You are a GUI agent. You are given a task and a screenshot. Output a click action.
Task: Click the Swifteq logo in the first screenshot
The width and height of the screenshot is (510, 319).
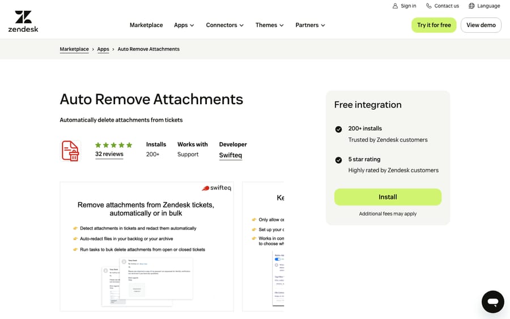click(x=216, y=188)
